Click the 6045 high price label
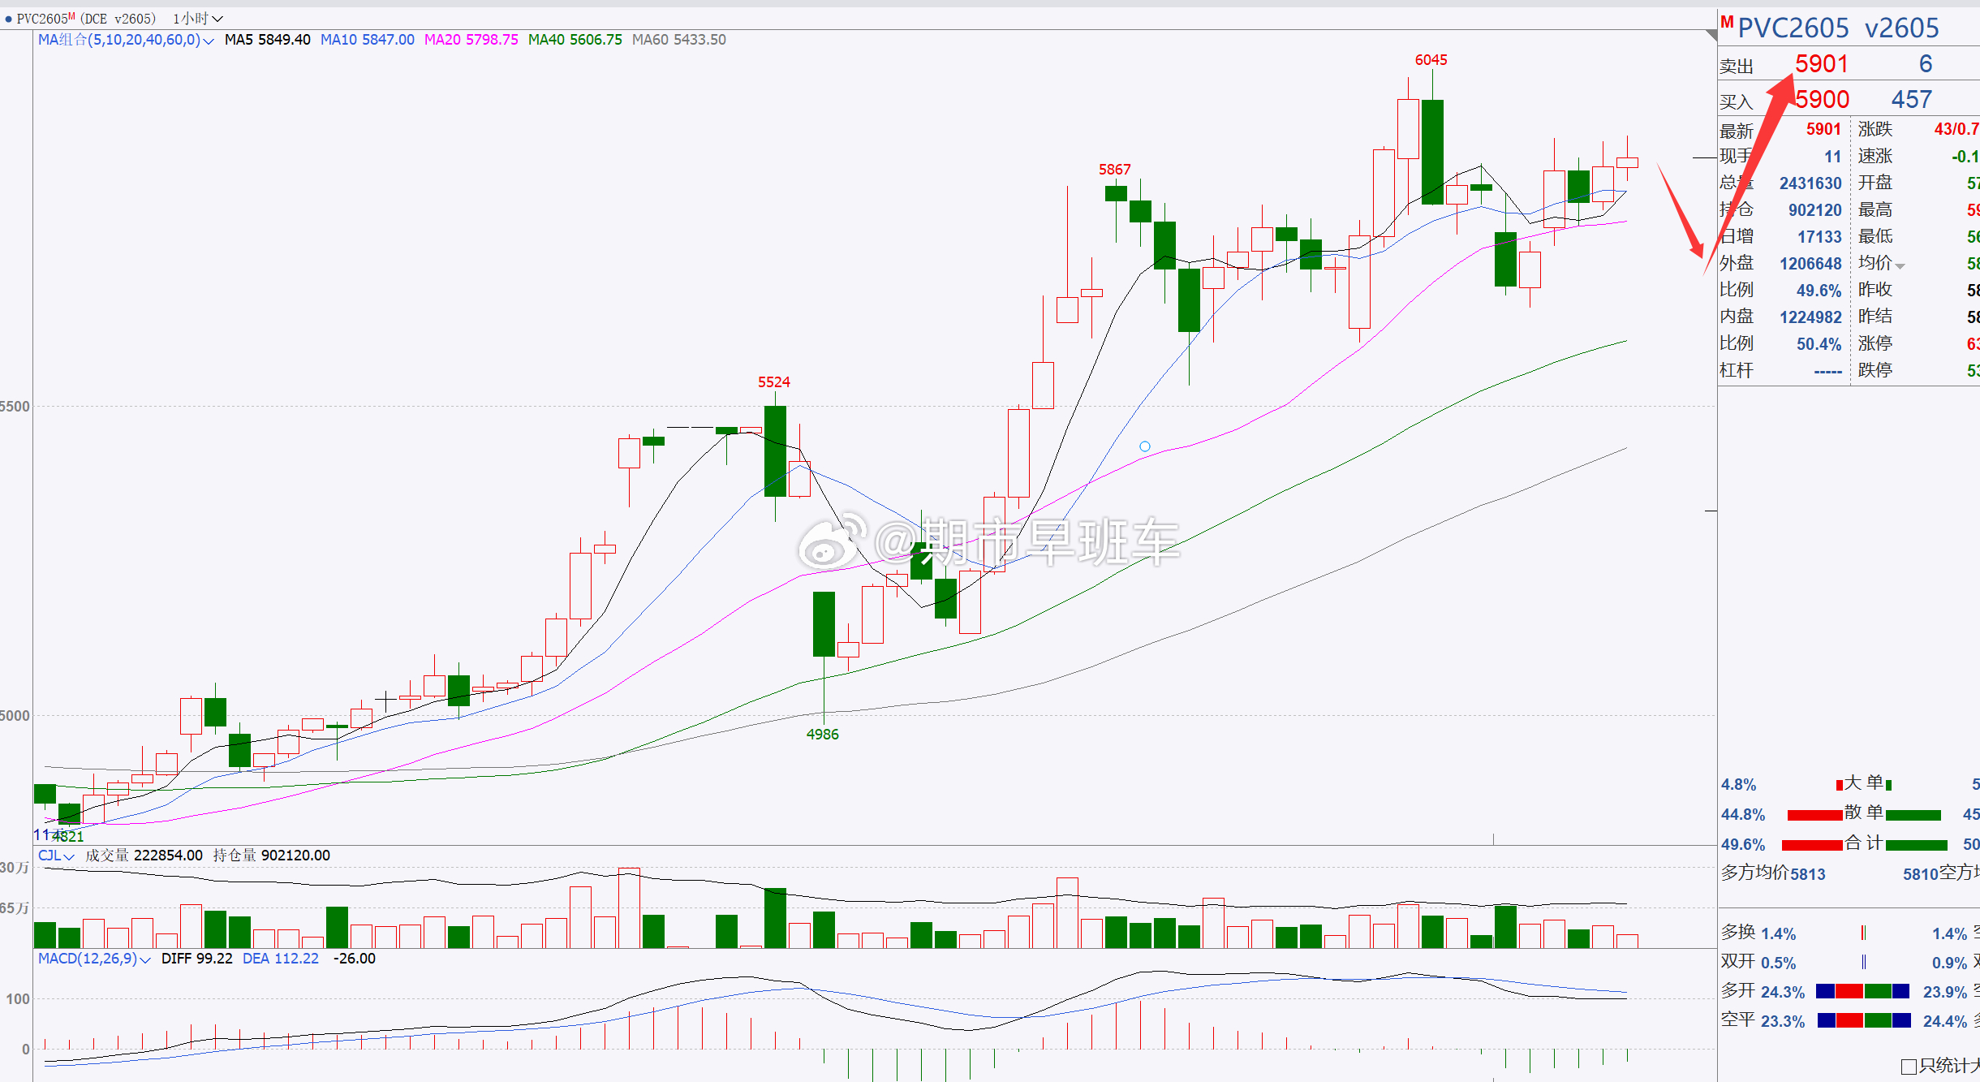Screen dimensions: 1980x1082 (1431, 60)
